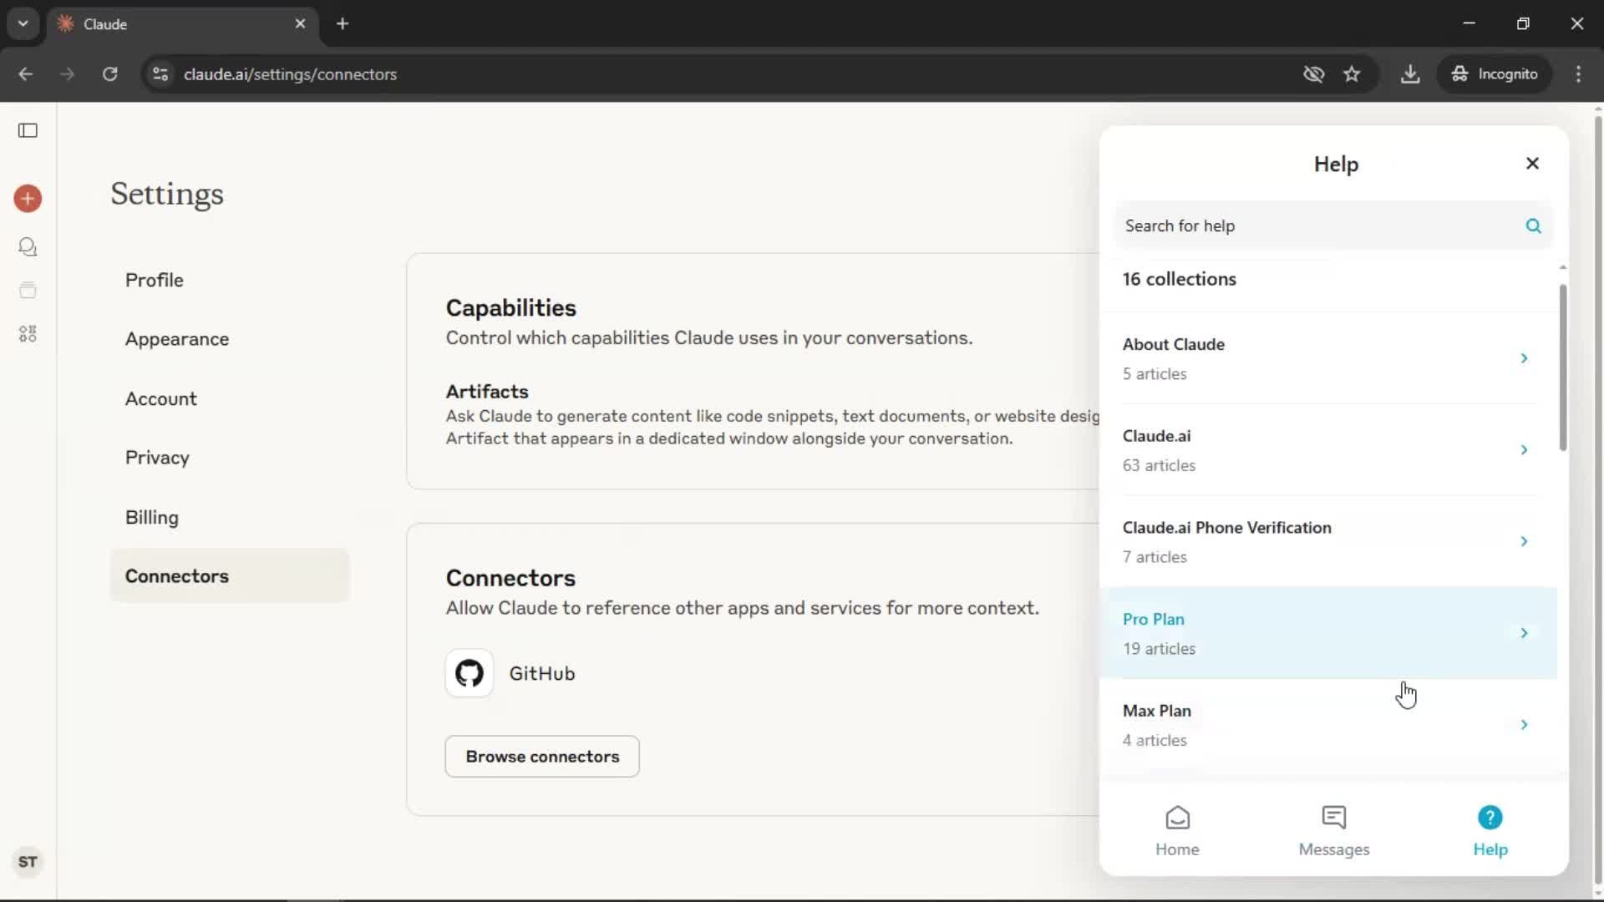Go forward with the browser forward arrow
Viewport: 1604px width, 902px height.
click(68, 74)
